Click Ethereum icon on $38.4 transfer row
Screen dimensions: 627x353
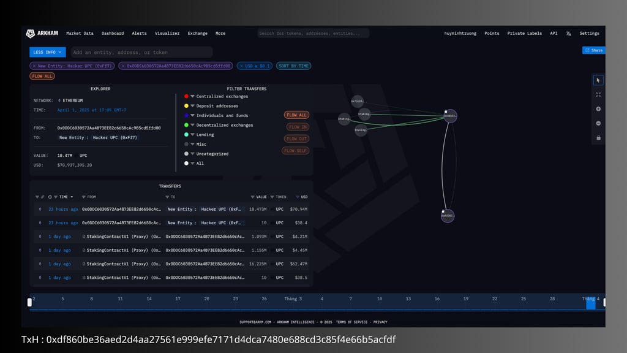point(40,223)
